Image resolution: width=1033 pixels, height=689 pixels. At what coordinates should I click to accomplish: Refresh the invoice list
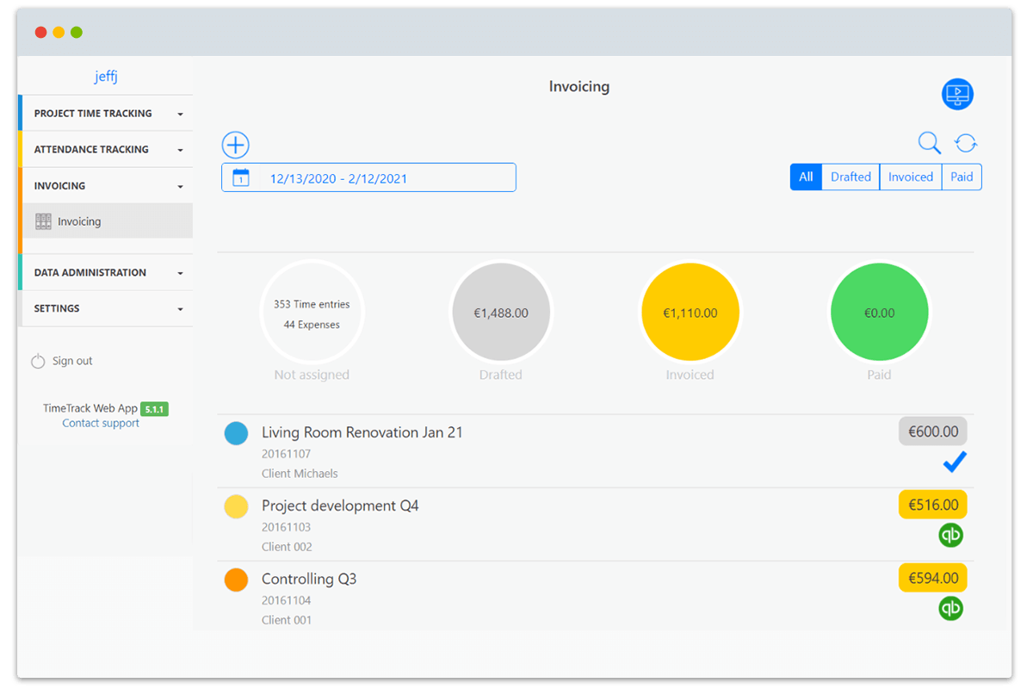965,143
